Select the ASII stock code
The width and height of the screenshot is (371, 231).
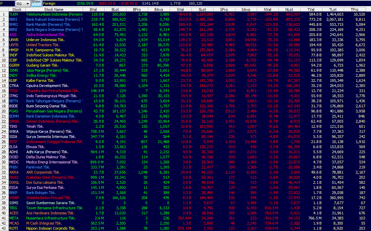point(13,35)
